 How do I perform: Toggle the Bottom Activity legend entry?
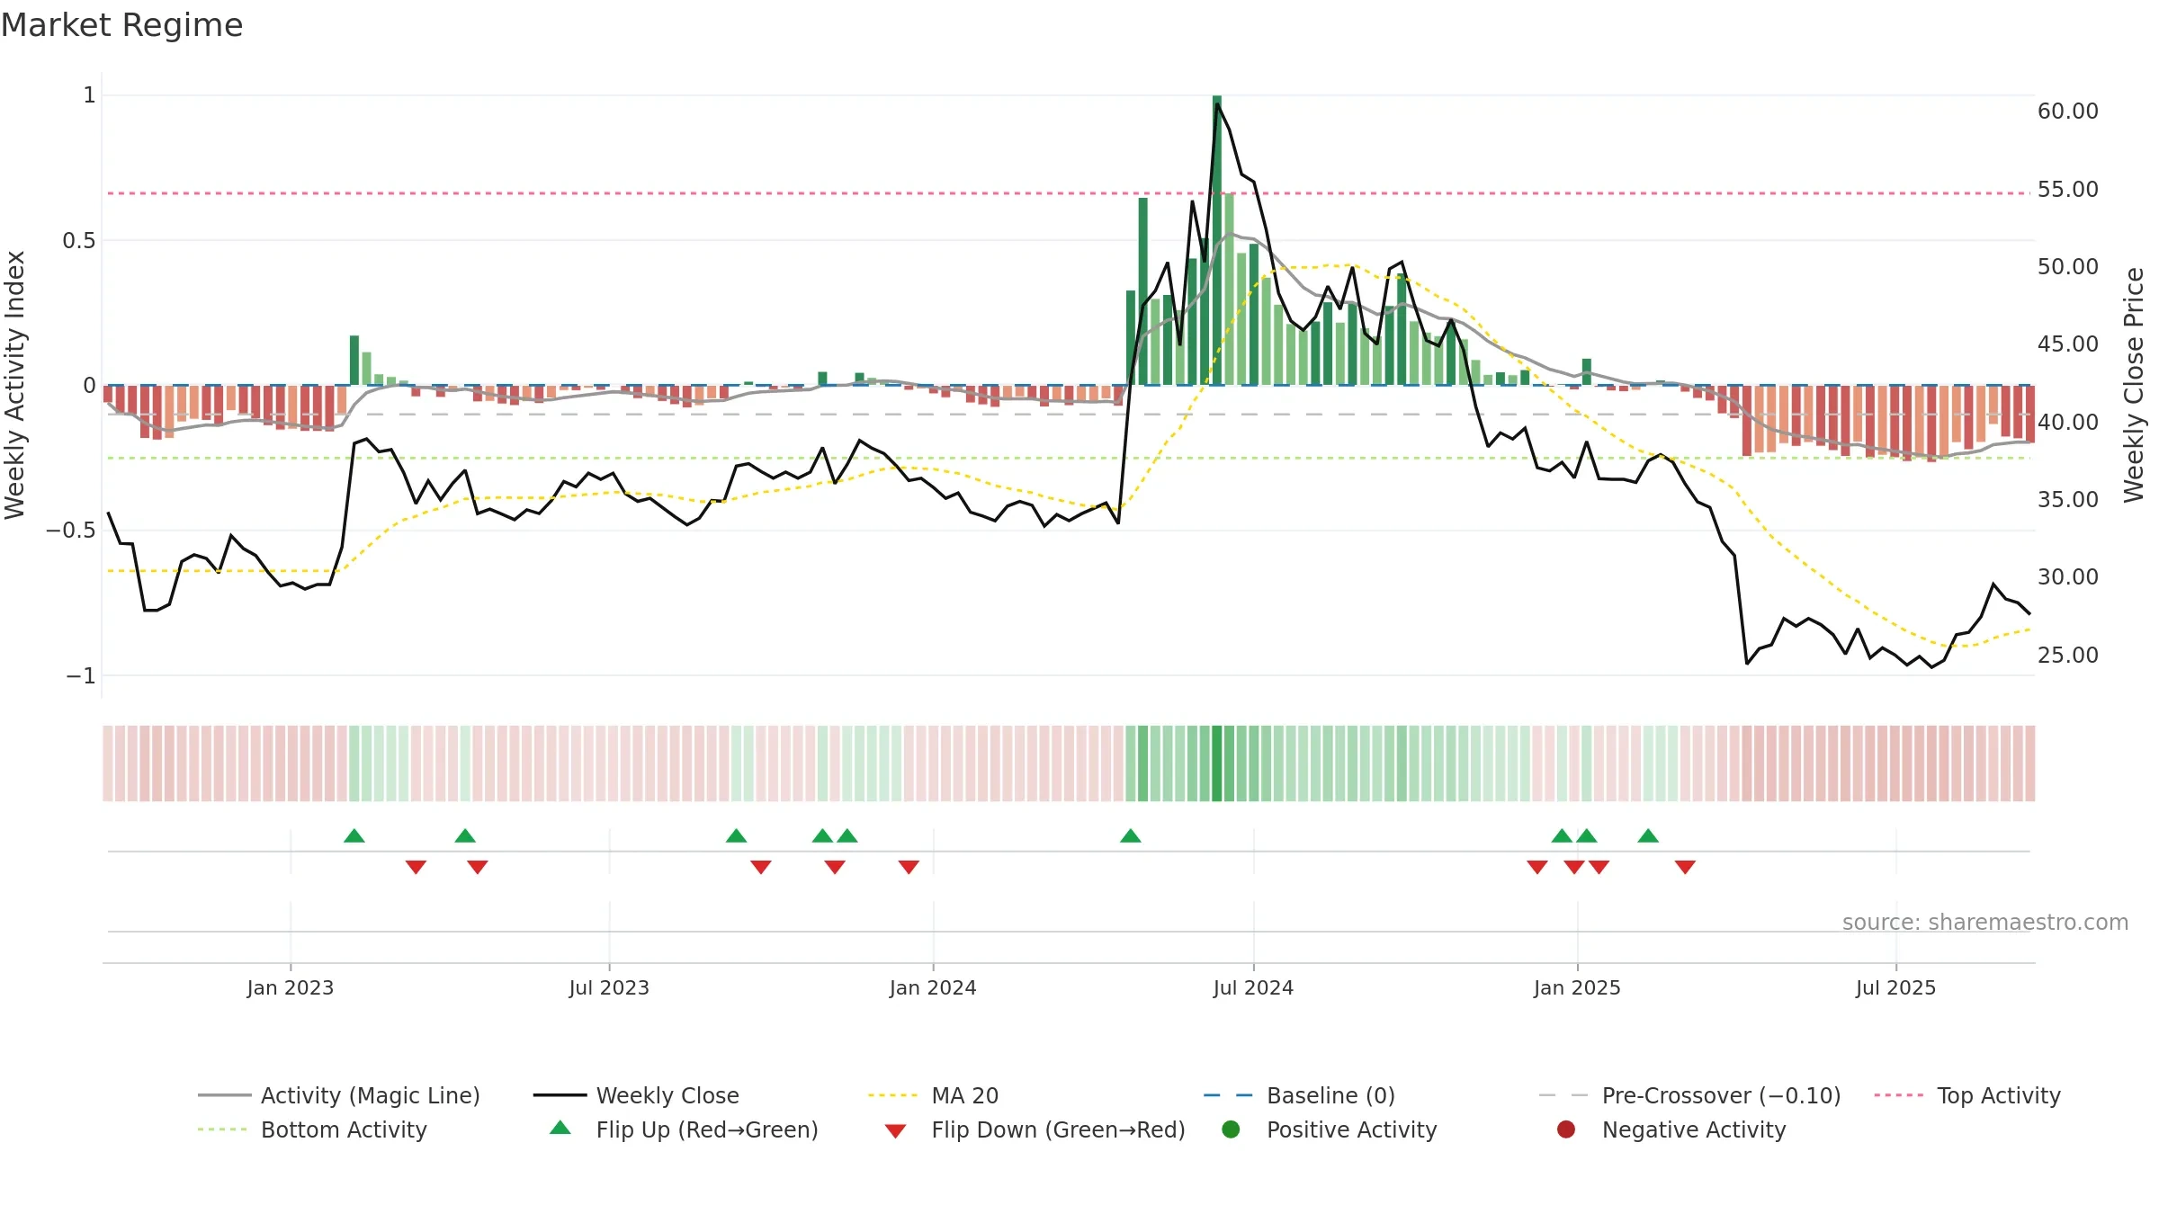312,1129
